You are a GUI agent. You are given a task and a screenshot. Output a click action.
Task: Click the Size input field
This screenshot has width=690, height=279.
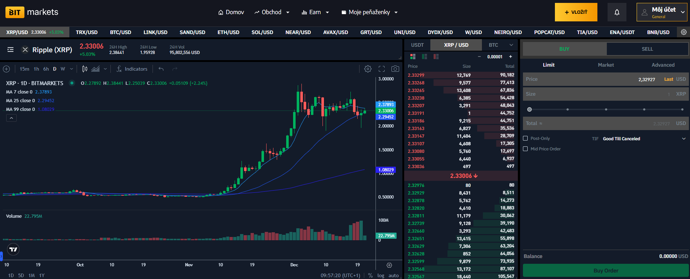(x=605, y=94)
